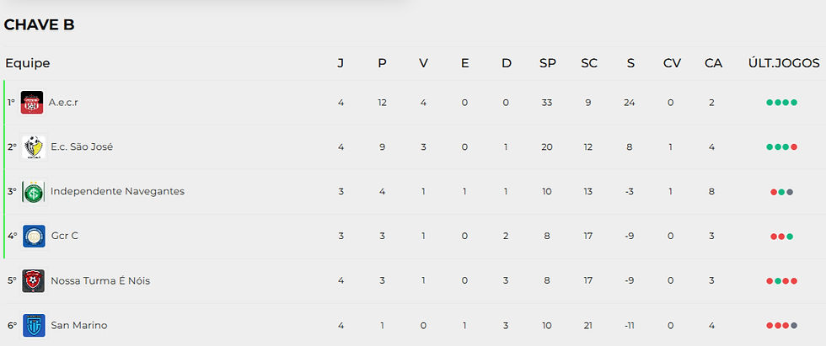Viewport: 826px width, 346px height.
Task: Click the SP column header
Action: coord(548,63)
